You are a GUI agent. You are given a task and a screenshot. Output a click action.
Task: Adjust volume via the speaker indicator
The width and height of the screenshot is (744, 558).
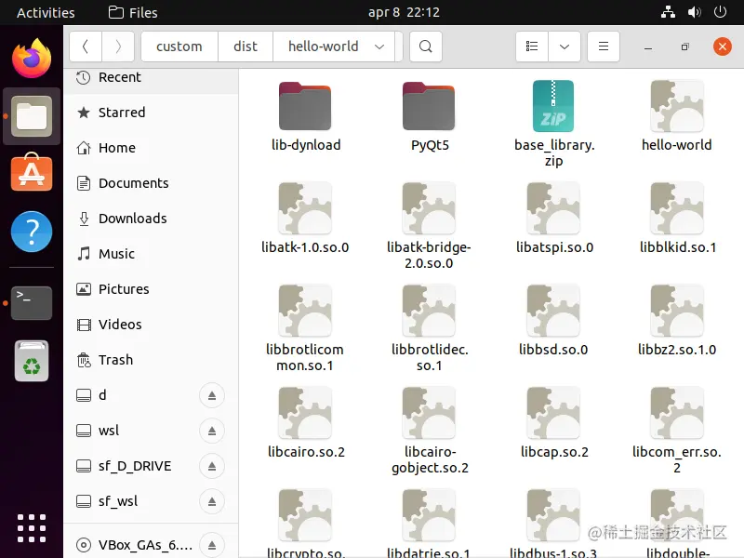coord(696,12)
